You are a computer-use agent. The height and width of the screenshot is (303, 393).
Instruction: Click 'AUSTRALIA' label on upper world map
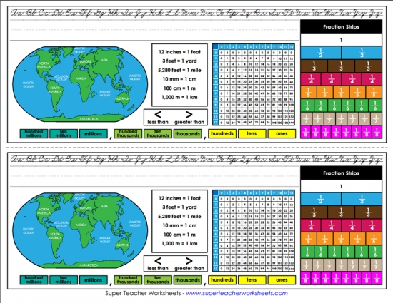click(x=122, y=98)
